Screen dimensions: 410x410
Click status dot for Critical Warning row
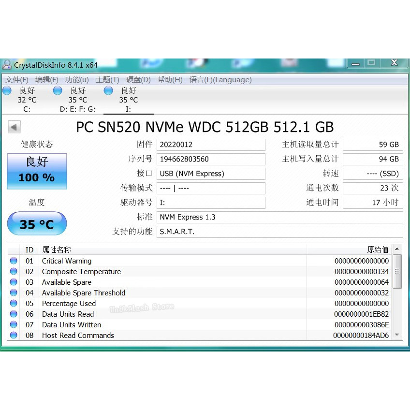click(14, 261)
